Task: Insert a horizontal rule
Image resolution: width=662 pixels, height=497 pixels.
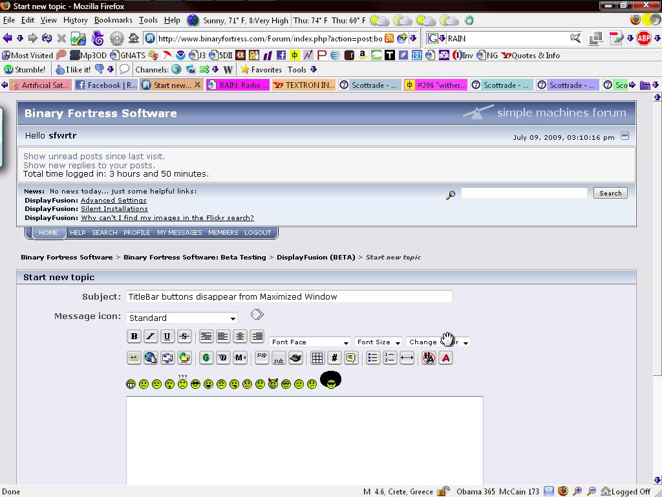Action: pos(407,358)
